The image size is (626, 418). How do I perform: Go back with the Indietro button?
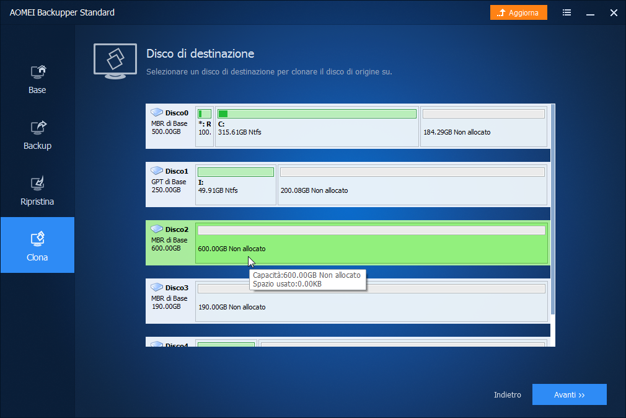tap(508, 395)
